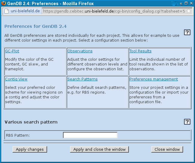Viewport: 195px width, 163px height.
Task: Minimize the Firefox preferences window
Action: pos(181,4)
